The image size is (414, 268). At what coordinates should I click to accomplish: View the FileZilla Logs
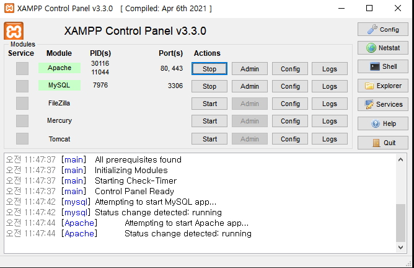point(330,104)
